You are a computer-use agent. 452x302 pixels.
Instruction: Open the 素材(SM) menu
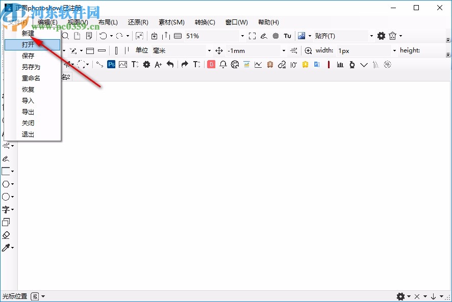pyautogui.click(x=171, y=22)
